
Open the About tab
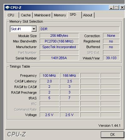[88, 15]
